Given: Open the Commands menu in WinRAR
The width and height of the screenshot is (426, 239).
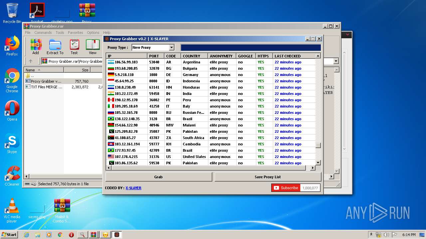Looking at the screenshot, I should (43, 33).
